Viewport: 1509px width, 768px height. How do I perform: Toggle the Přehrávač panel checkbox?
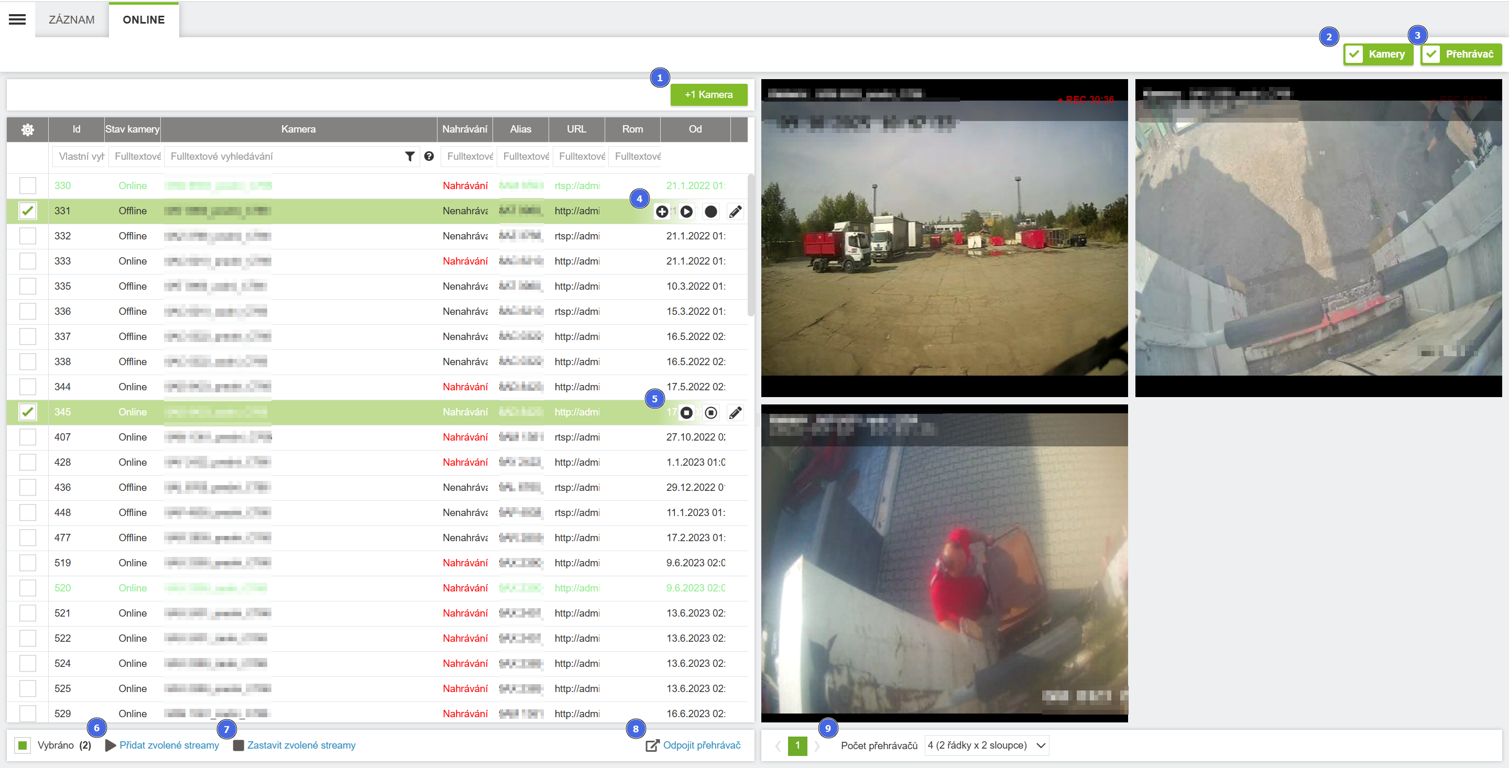1431,54
